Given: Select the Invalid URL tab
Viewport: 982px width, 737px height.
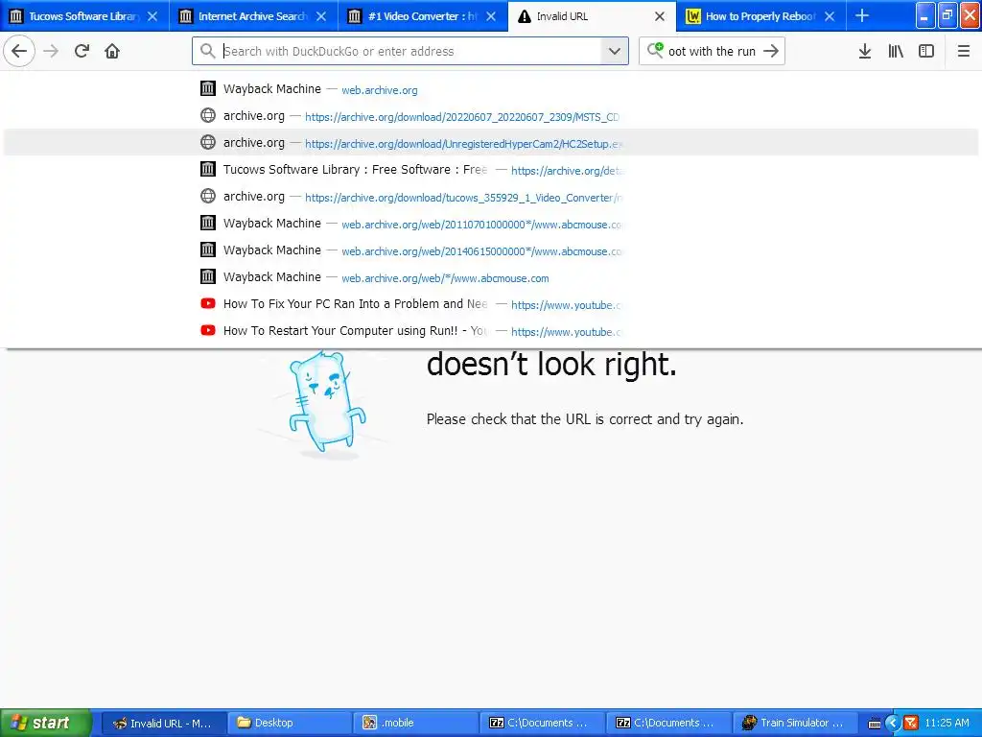Looking at the screenshot, I should point(592,16).
